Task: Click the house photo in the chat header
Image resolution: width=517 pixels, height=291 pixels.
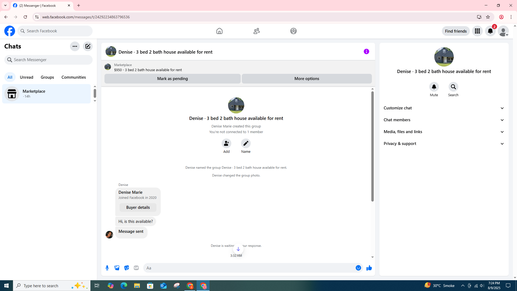Action: click(x=111, y=51)
